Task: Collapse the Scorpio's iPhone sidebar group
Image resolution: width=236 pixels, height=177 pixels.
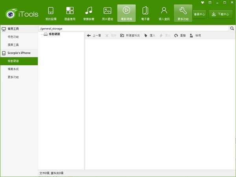Action: [x=19, y=53]
